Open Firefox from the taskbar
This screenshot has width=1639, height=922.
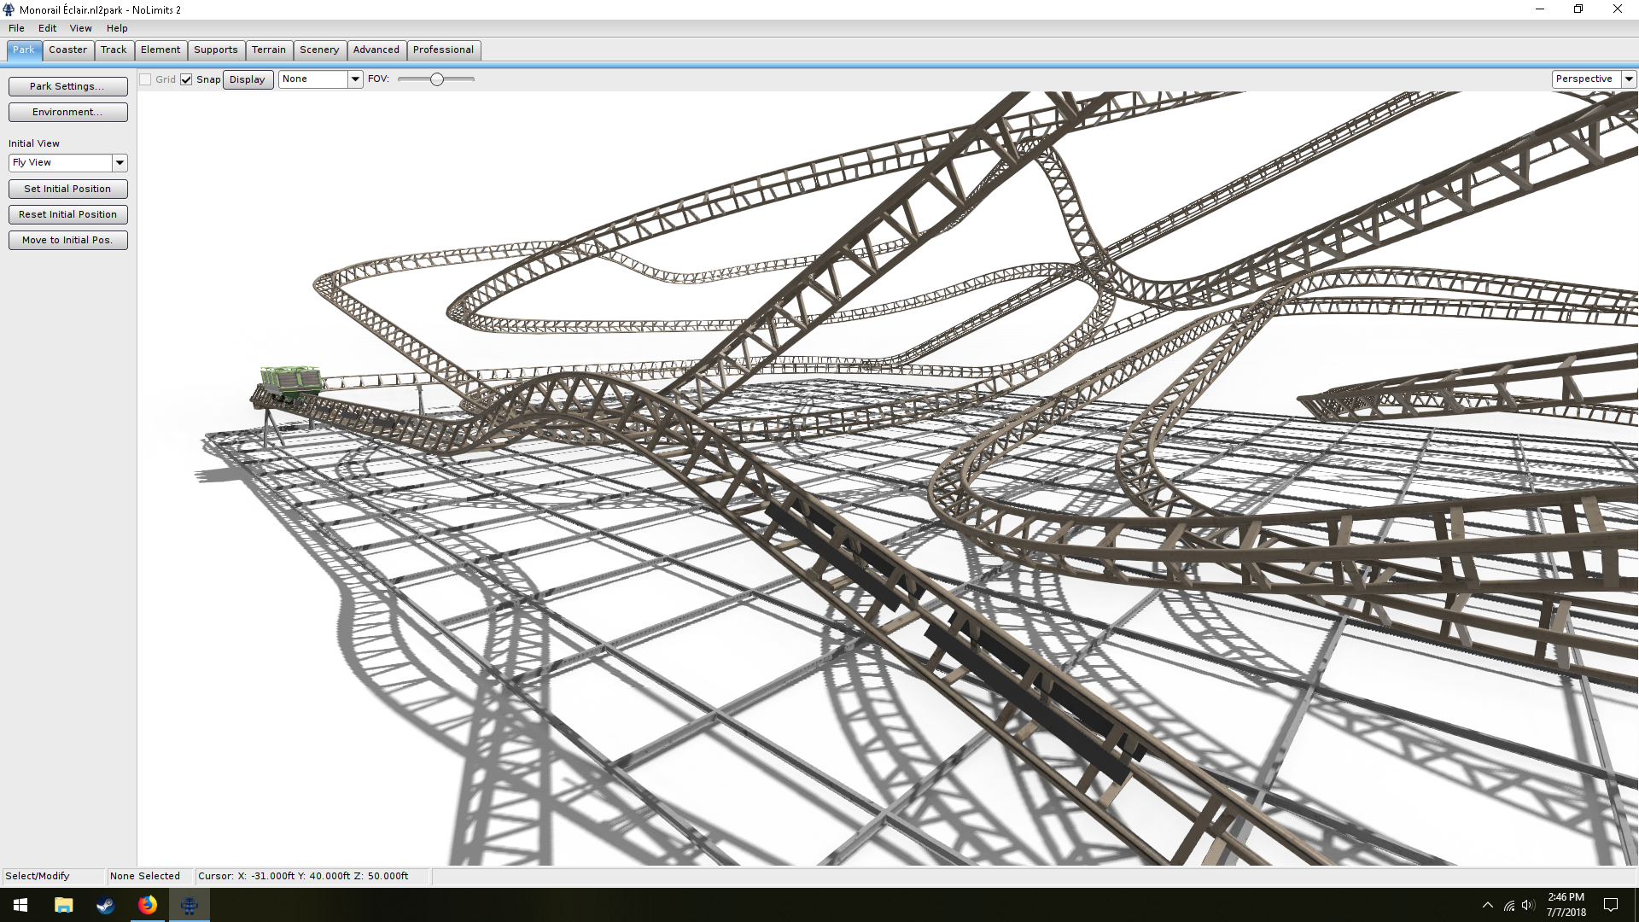148,905
